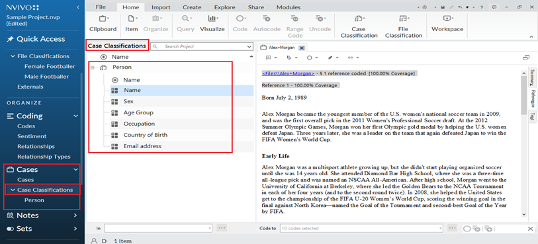538x244 pixels.
Task: Switch to the Reference side tab
Action: [x=533, y=99]
